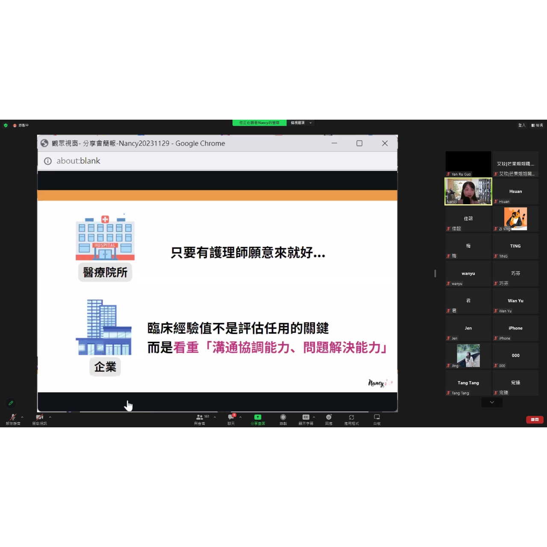Open the Participants panel showing 161
Screen dimensions: 547x547
[x=200, y=419]
